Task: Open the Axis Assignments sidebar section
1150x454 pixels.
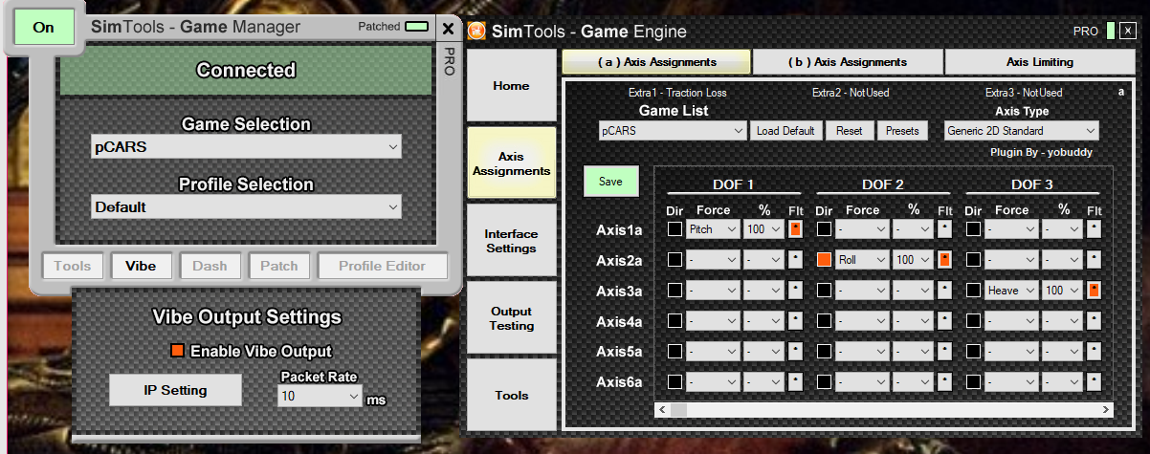Action: tap(511, 163)
